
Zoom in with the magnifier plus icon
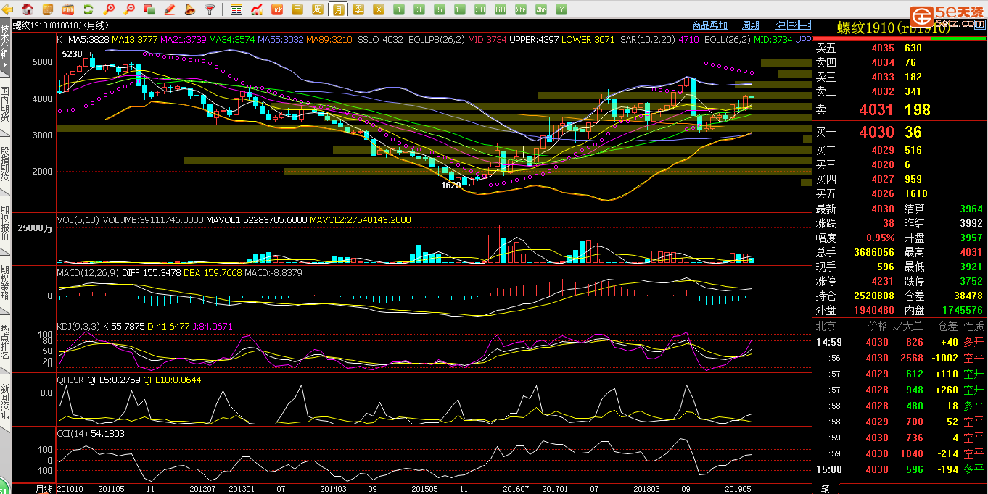109,9
